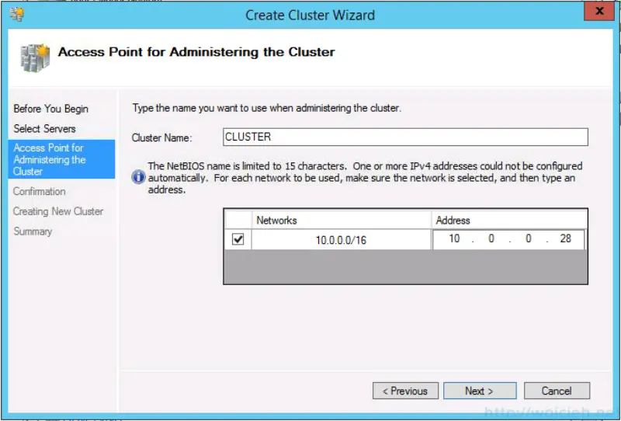The height and width of the screenshot is (421, 621).
Task: Click the last address octet showing 28
Action: [565, 239]
